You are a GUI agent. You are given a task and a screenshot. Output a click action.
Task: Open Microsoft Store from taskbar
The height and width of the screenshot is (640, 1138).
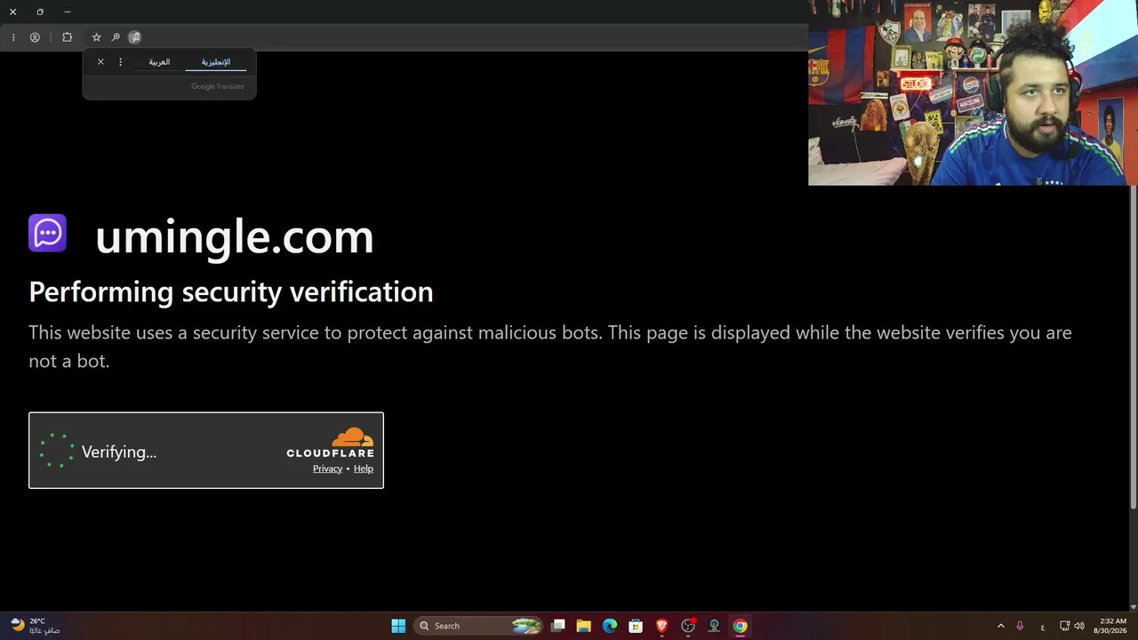tap(636, 626)
